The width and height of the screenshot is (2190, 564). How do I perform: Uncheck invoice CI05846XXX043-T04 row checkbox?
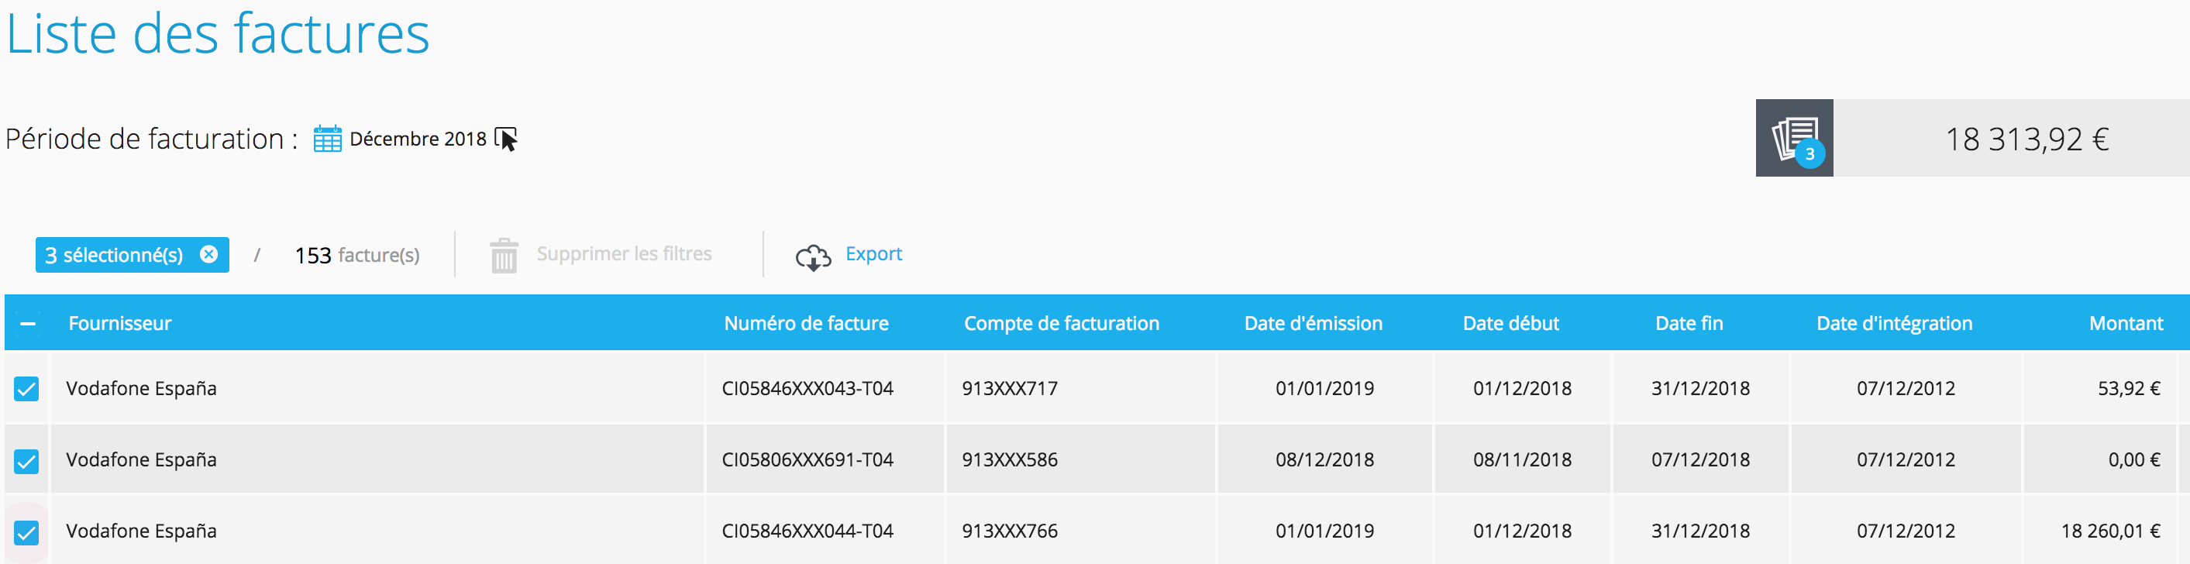pyautogui.click(x=26, y=389)
